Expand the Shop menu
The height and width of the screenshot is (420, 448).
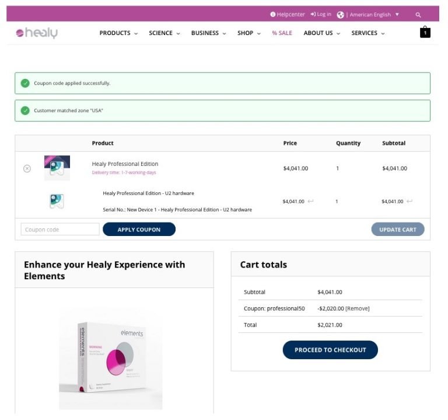click(249, 33)
